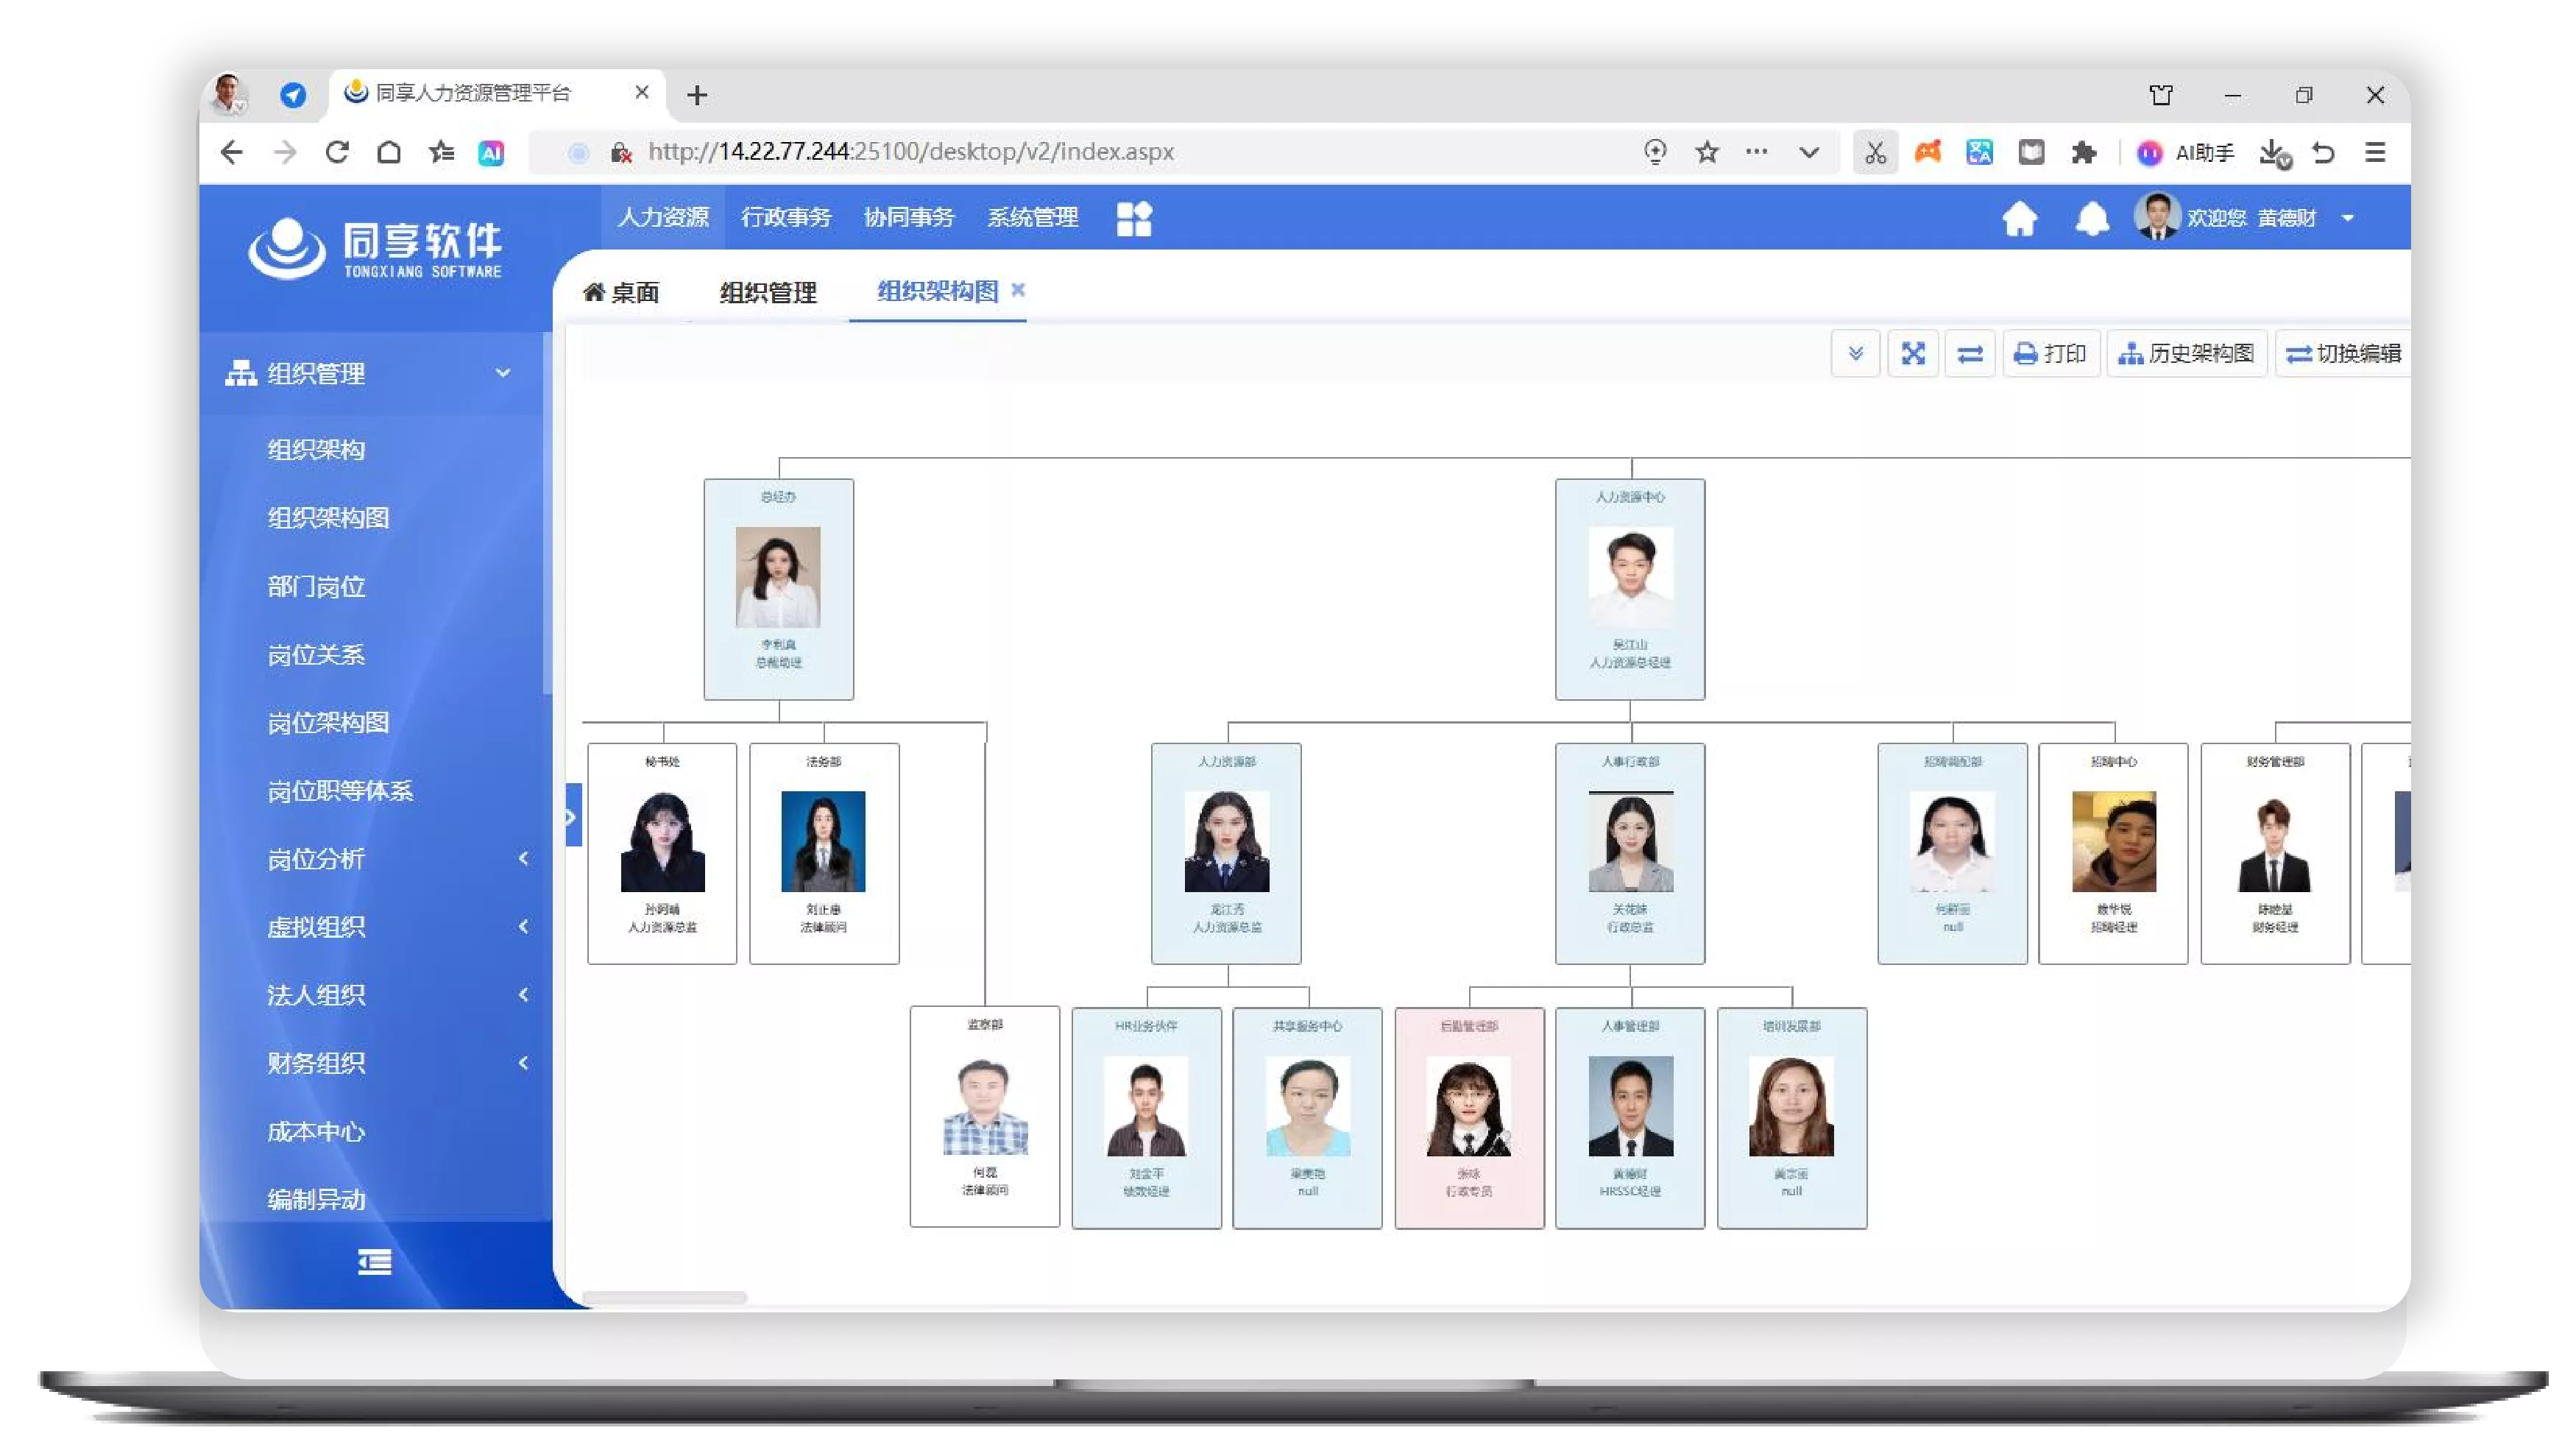Switch to the 组织管理 tab

pos(768,292)
